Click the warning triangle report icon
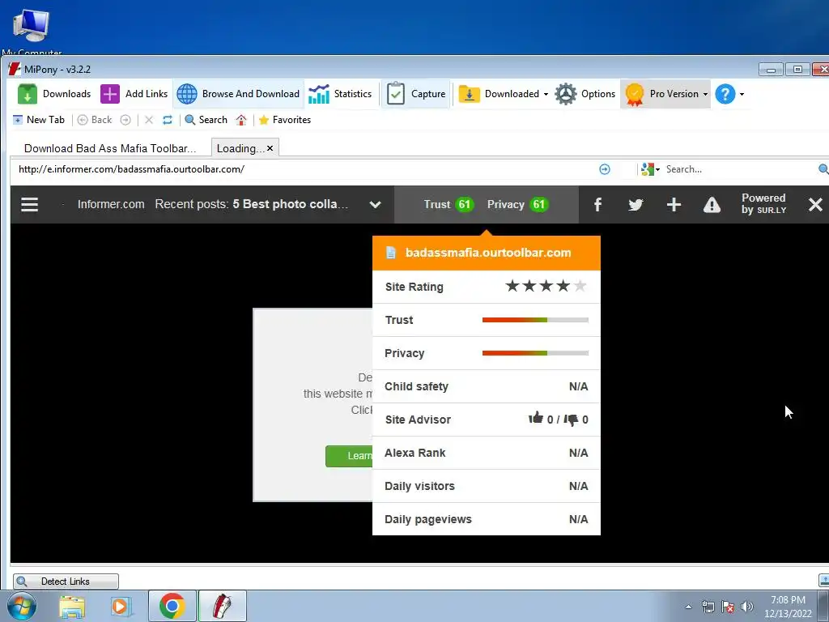 tap(712, 205)
